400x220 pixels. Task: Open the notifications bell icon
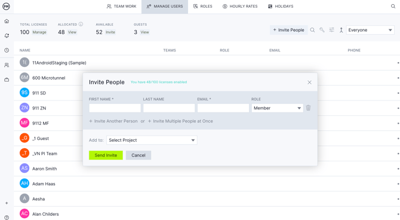tap(7, 36)
